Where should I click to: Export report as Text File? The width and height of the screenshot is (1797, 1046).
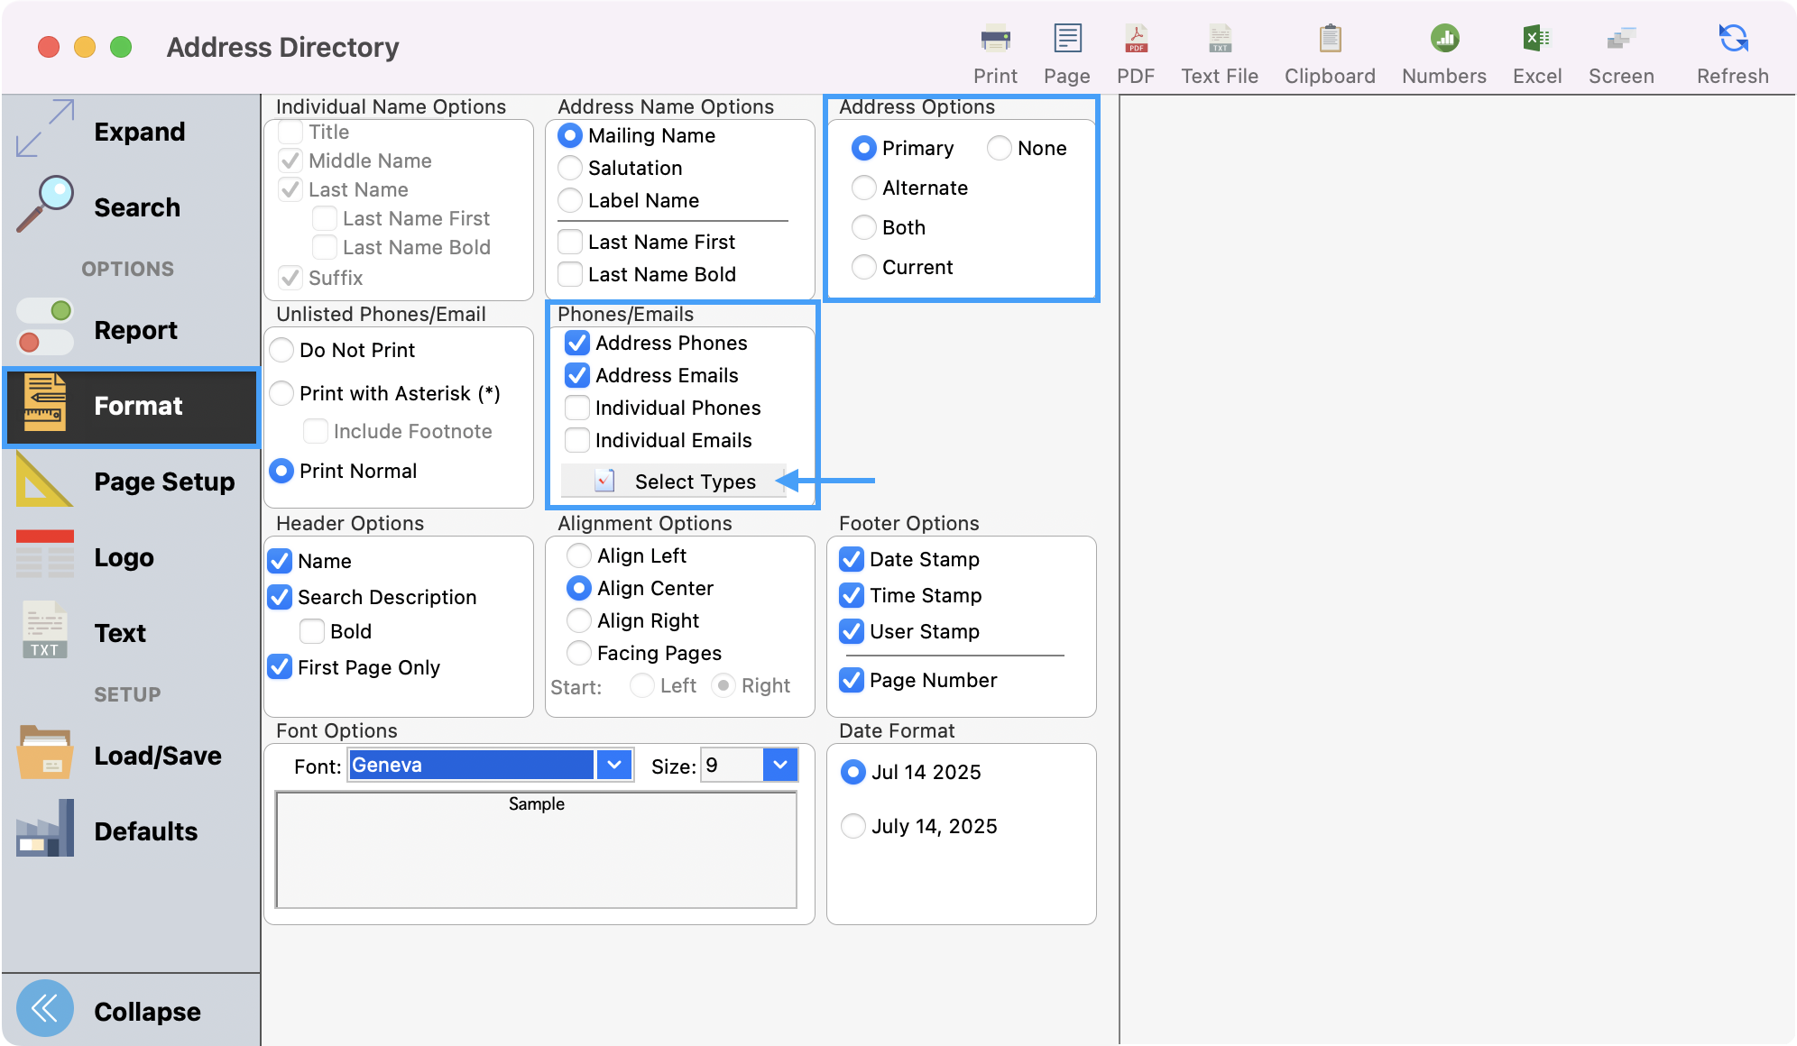[x=1219, y=50]
